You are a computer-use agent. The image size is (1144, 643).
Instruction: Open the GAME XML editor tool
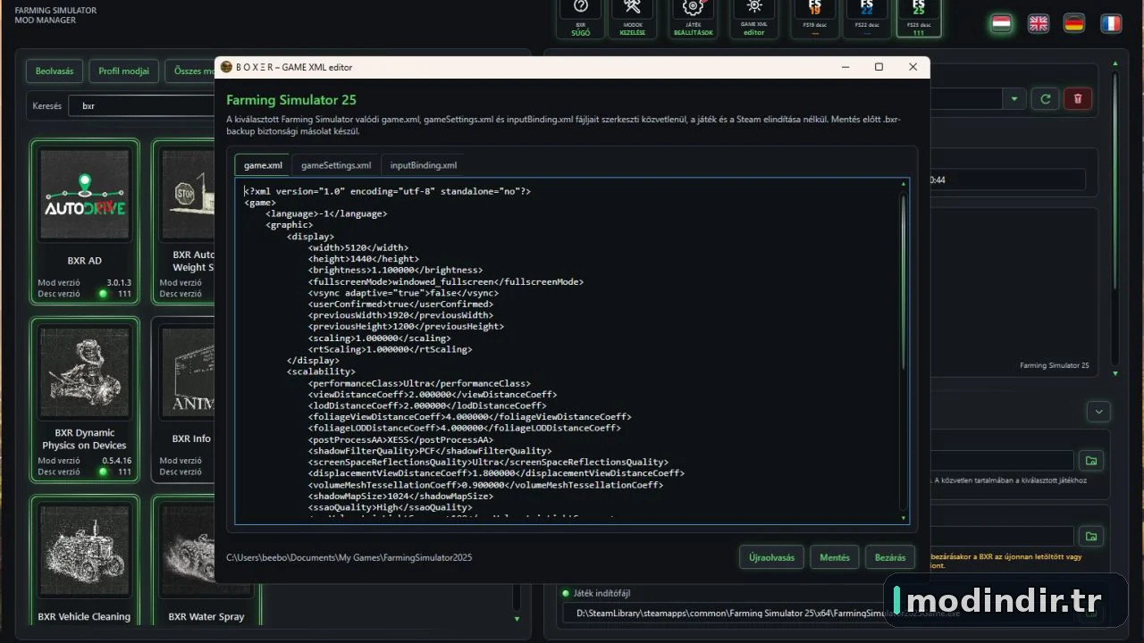point(753,18)
